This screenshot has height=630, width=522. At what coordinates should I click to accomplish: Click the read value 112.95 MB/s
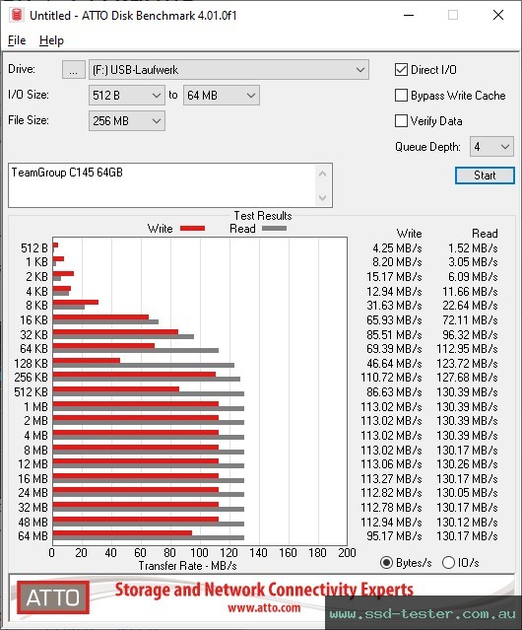tap(467, 349)
